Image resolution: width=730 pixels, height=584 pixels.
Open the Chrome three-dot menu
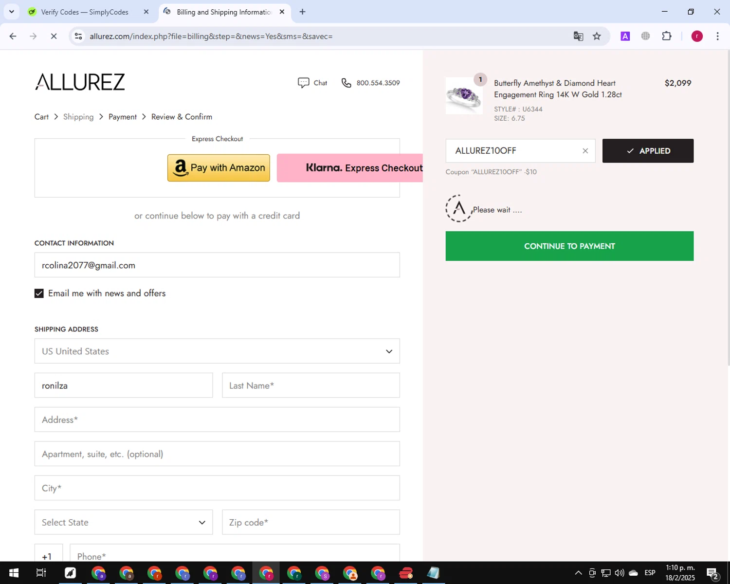point(717,36)
